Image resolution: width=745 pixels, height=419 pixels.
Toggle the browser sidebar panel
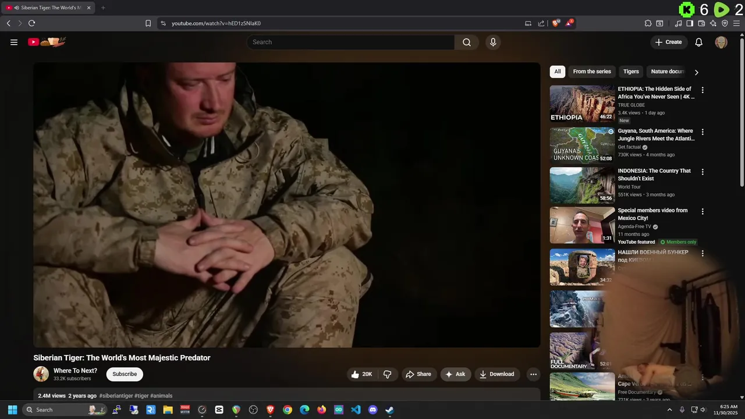[690, 23]
